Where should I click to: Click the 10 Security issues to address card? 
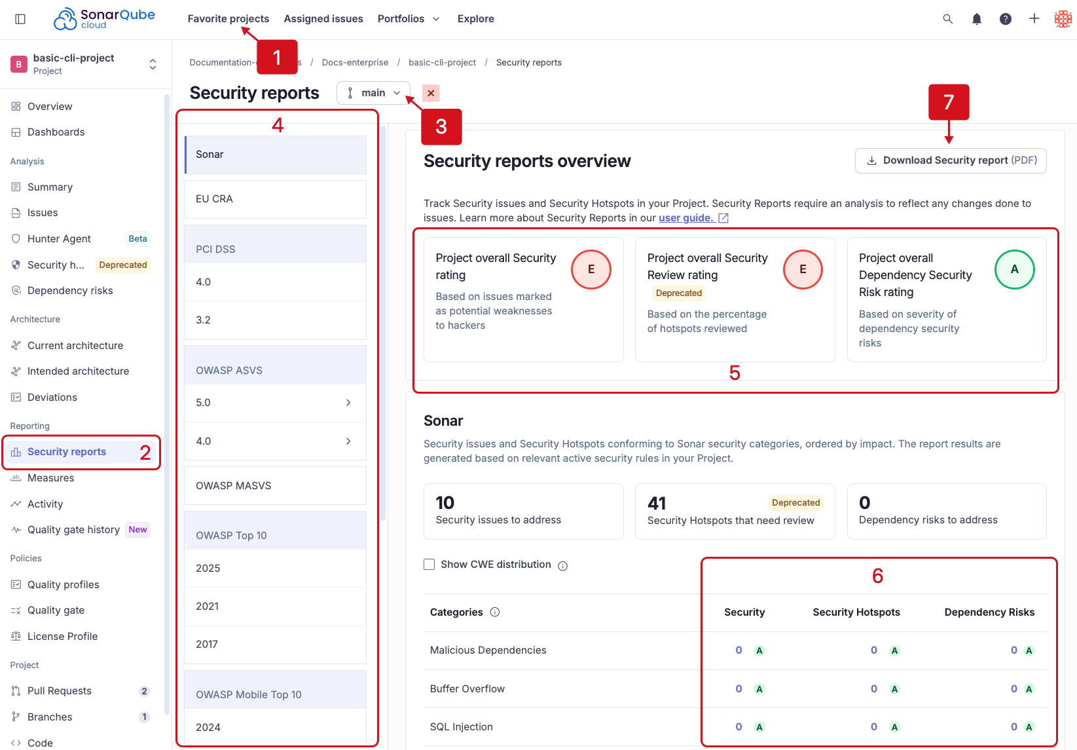pyautogui.click(x=523, y=512)
